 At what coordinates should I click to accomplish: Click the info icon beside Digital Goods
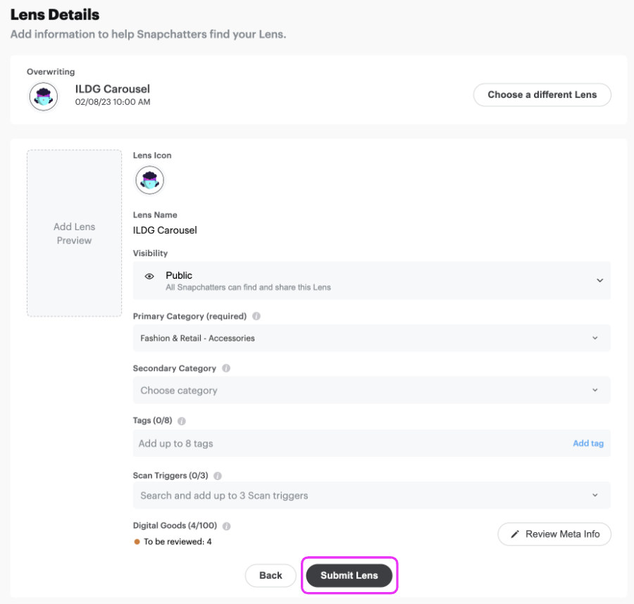pyautogui.click(x=227, y=526)
